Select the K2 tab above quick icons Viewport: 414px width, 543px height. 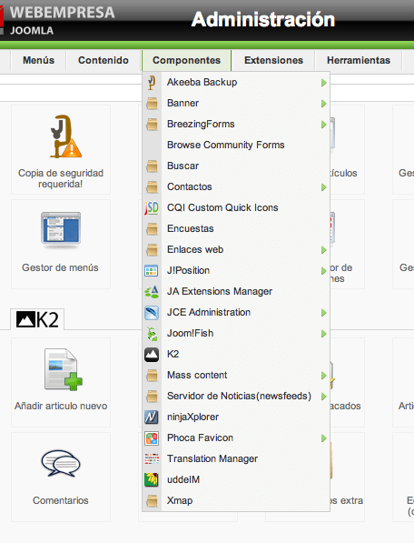coord(37,319)
